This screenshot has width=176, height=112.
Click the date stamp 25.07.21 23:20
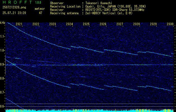[x=14, y=13]
